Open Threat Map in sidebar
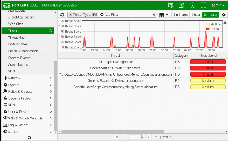This screenshot has height=143, width=229. coord(16,38)
